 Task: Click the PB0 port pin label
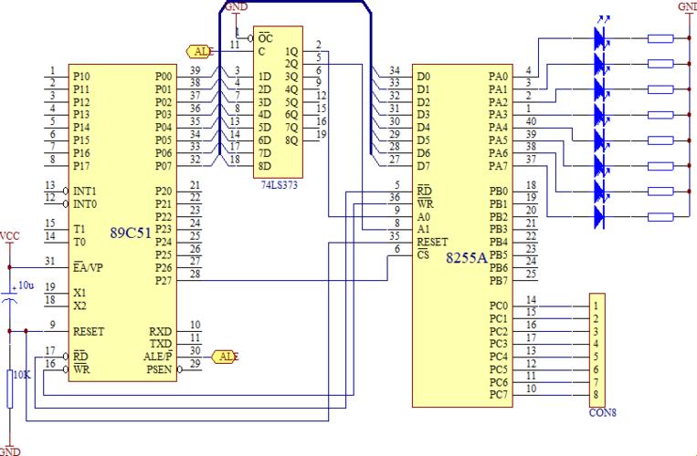click(x=498, y=192)
